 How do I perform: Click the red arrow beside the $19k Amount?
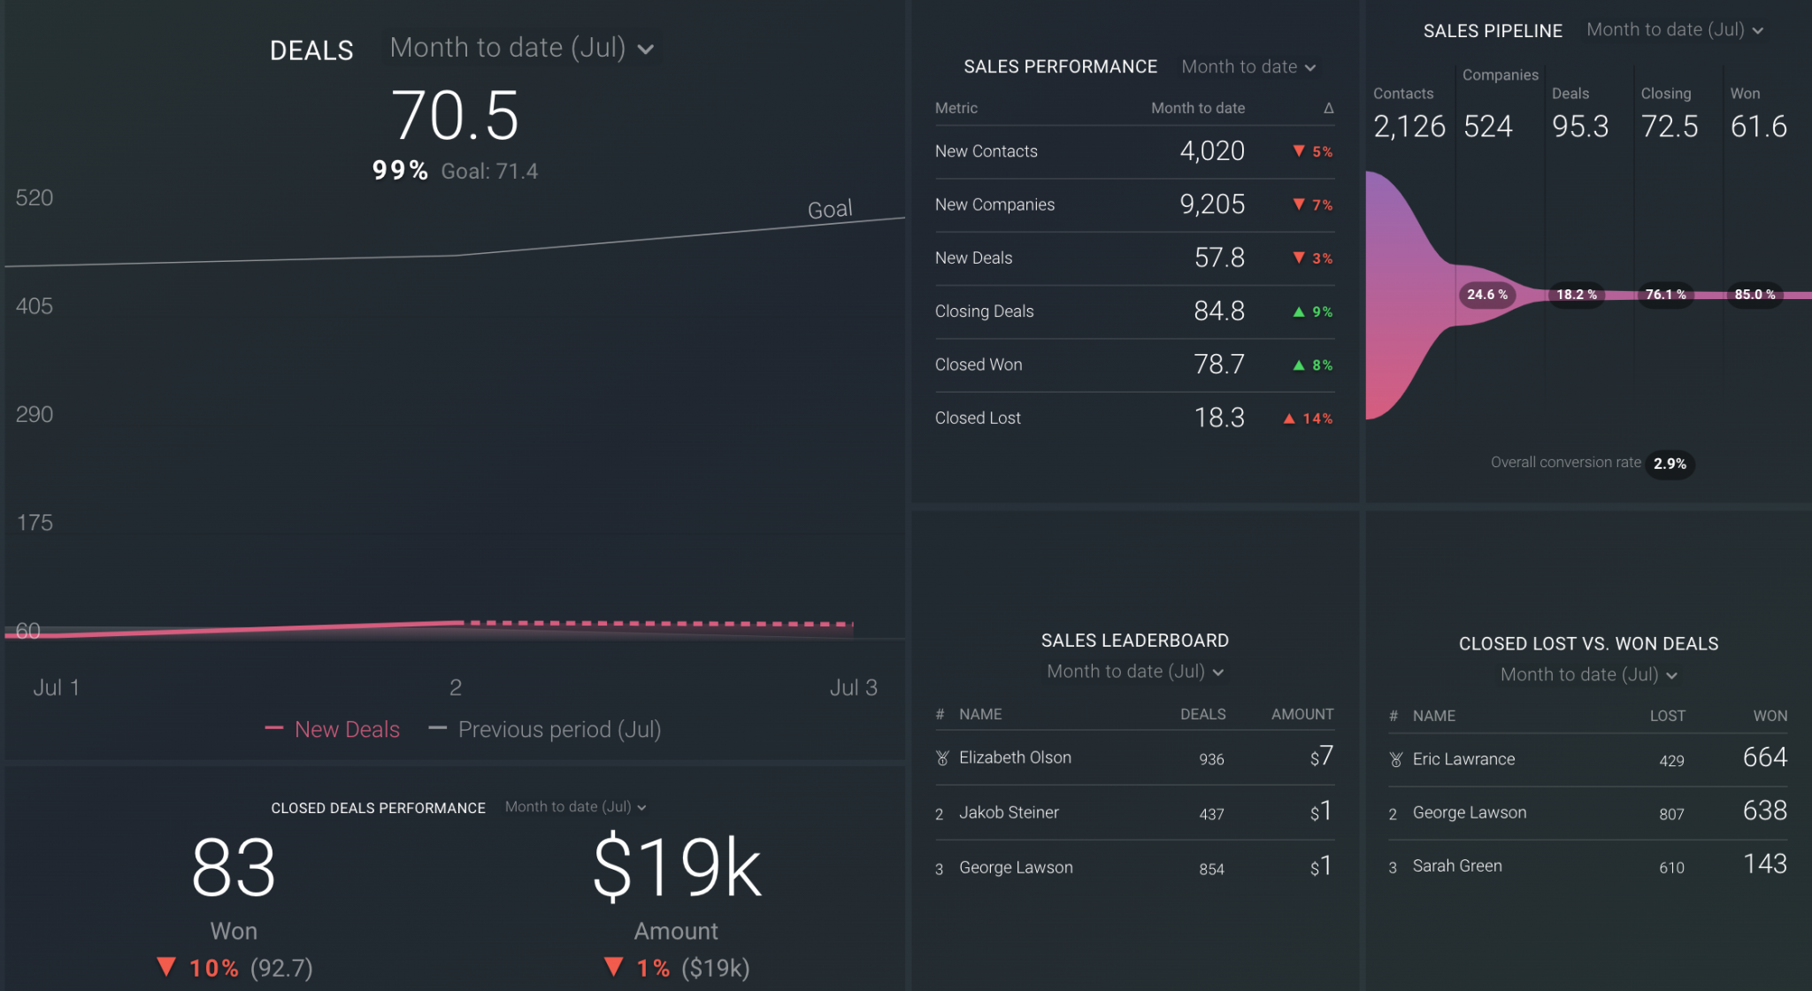tap(615, 967)
